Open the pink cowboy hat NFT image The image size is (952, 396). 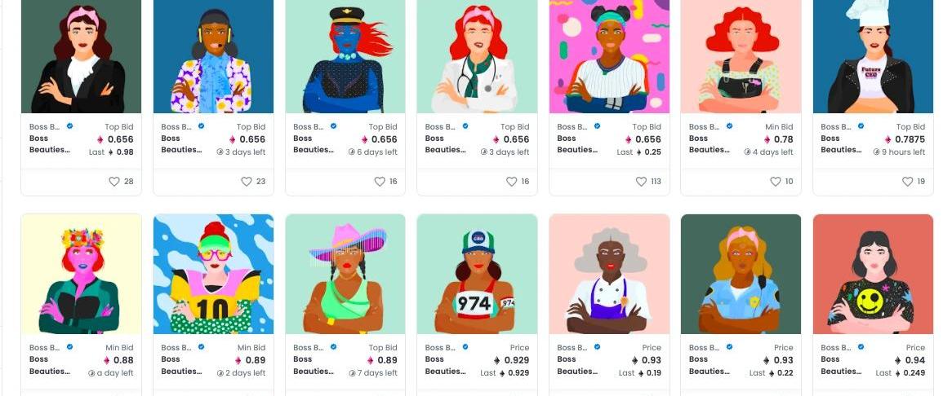(345, 274)
